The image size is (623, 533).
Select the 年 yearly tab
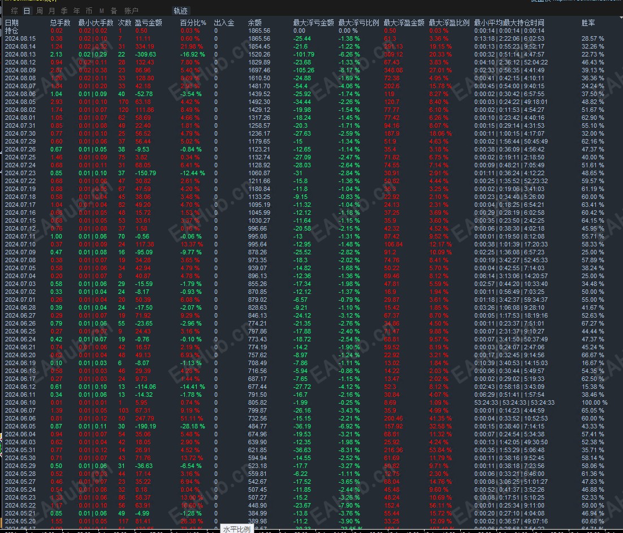(x=77, y=11)
